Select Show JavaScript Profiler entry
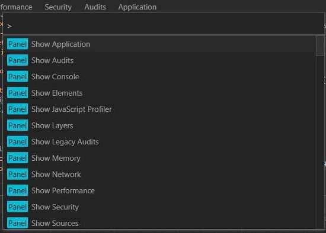Screen dimensions: 326x233 [159, 109]
